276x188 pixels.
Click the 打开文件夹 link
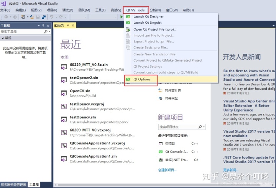173,91
